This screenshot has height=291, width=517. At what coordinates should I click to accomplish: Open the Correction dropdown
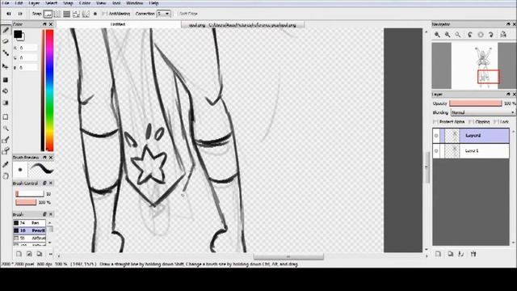(x=163, y=14)
